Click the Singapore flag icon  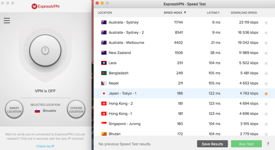(x=104, y=124)
